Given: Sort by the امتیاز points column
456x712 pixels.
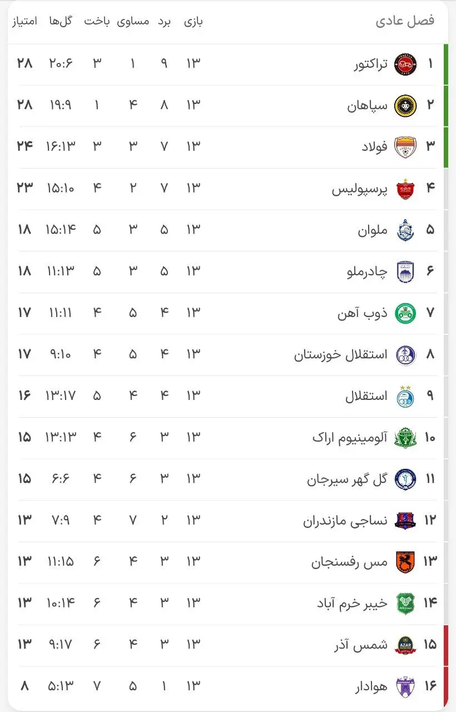Looking at the screenshot, I should tap(24, 21).
